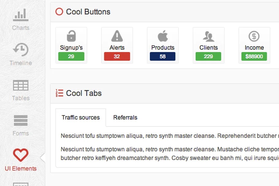The image size is (279, 186).
Task: Click the Timeline clock icon
Action: [x=21, y=50]
